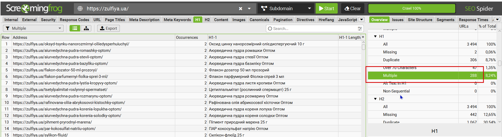Switch to list view icon

coord(75,28)
